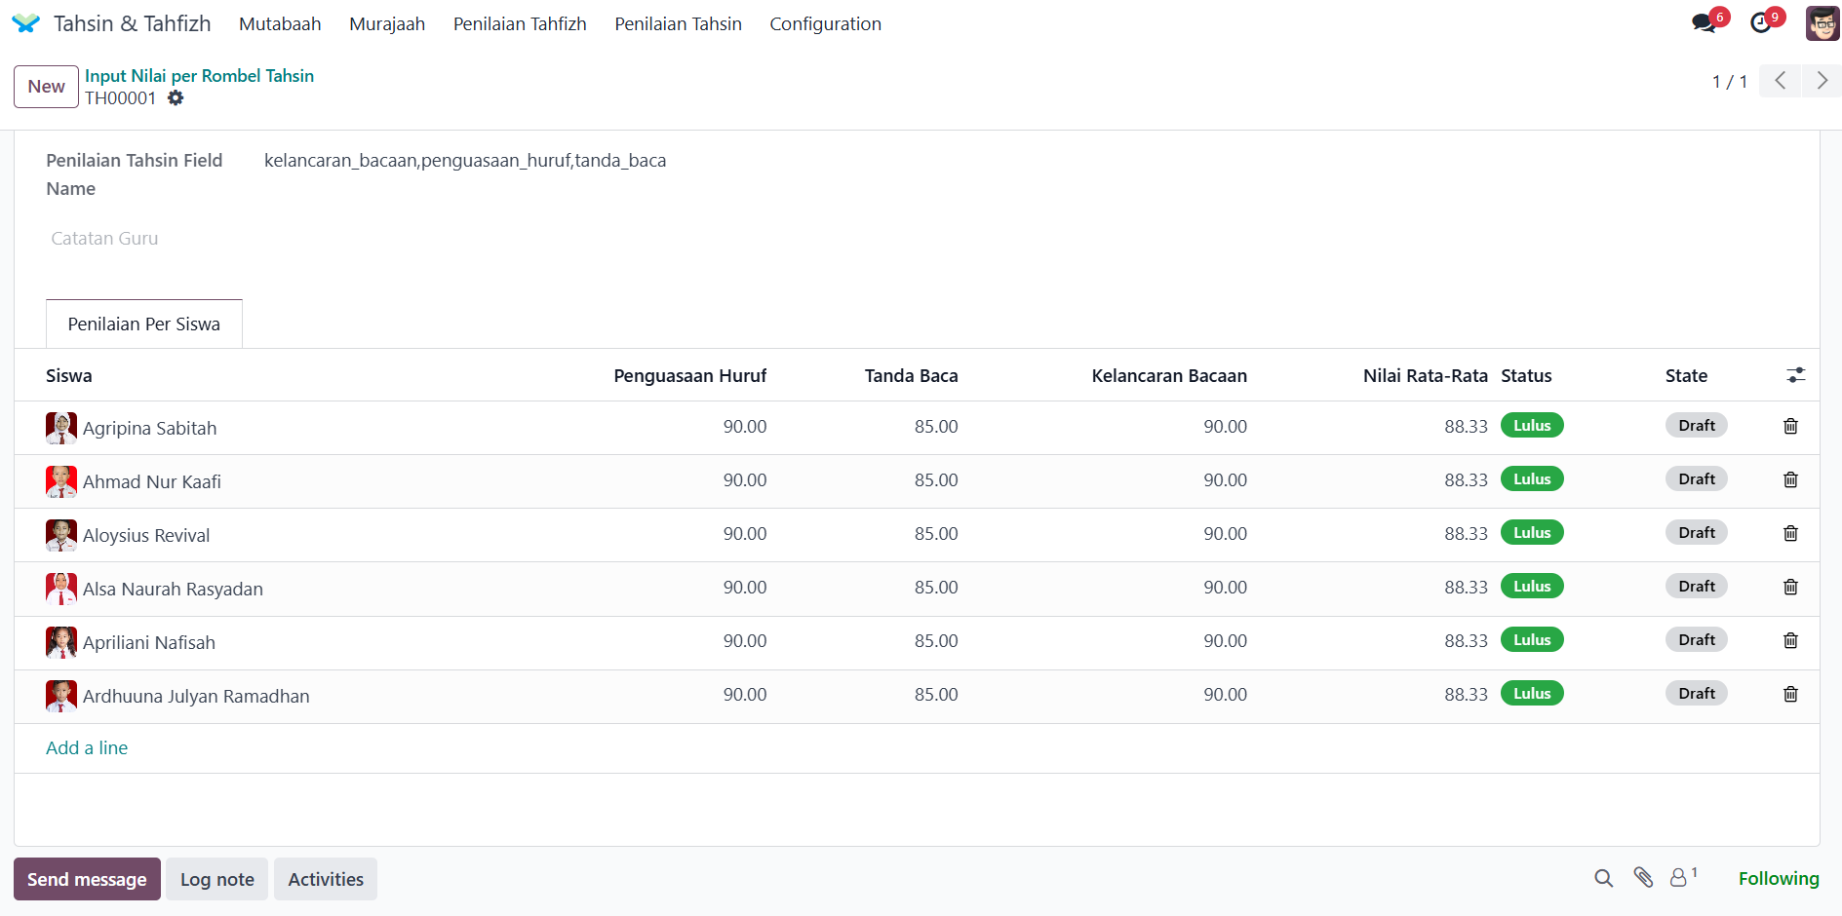Select the Penilaian Per Siswa tab
The image size is (1842, 916).
pyautogui.click(x=144, y=324)
